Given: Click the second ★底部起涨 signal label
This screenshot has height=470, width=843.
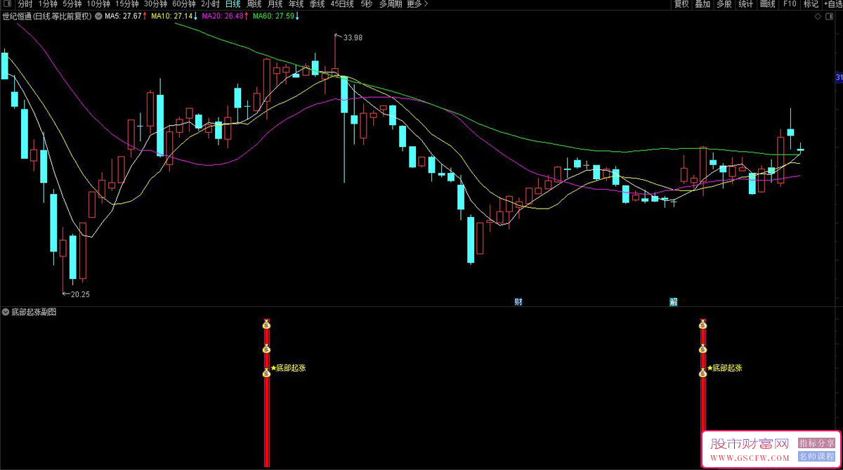Looking at the screenshot, I should coord(724,367).
